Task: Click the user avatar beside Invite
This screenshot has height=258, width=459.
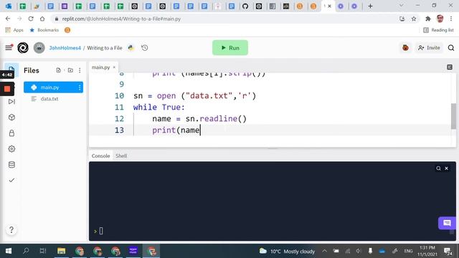Action: [x=405, y=48]
